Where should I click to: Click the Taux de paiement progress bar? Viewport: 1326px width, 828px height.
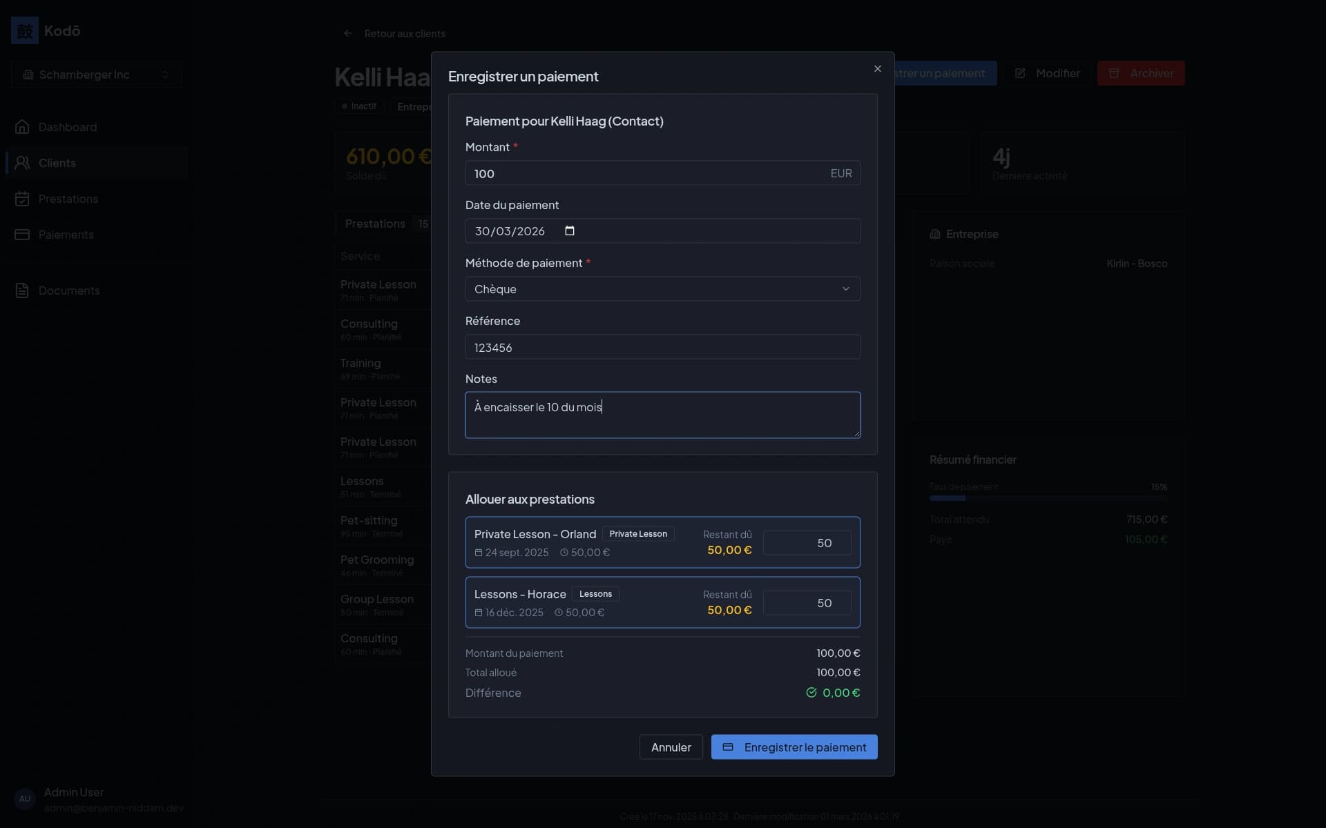tap(1050, 497)
